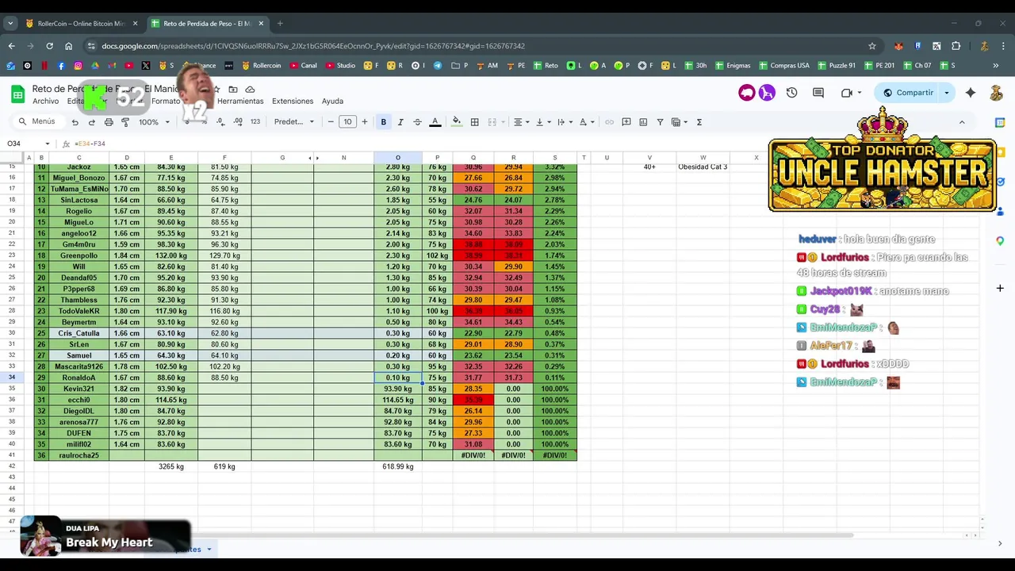1015x571 pixels.
Task: Open the Compras USA bookmark
Action: (x=784, y=66)
